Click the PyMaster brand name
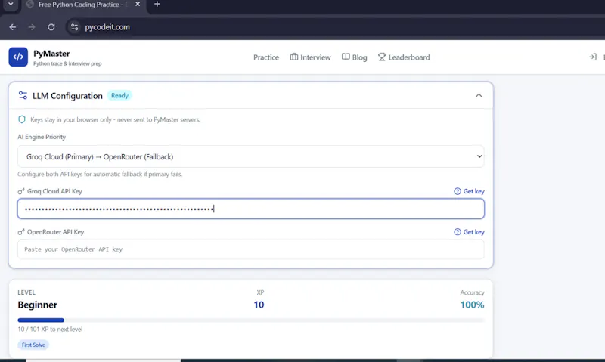Viewport: 605px width, 362px height. [x=51, y=54]
